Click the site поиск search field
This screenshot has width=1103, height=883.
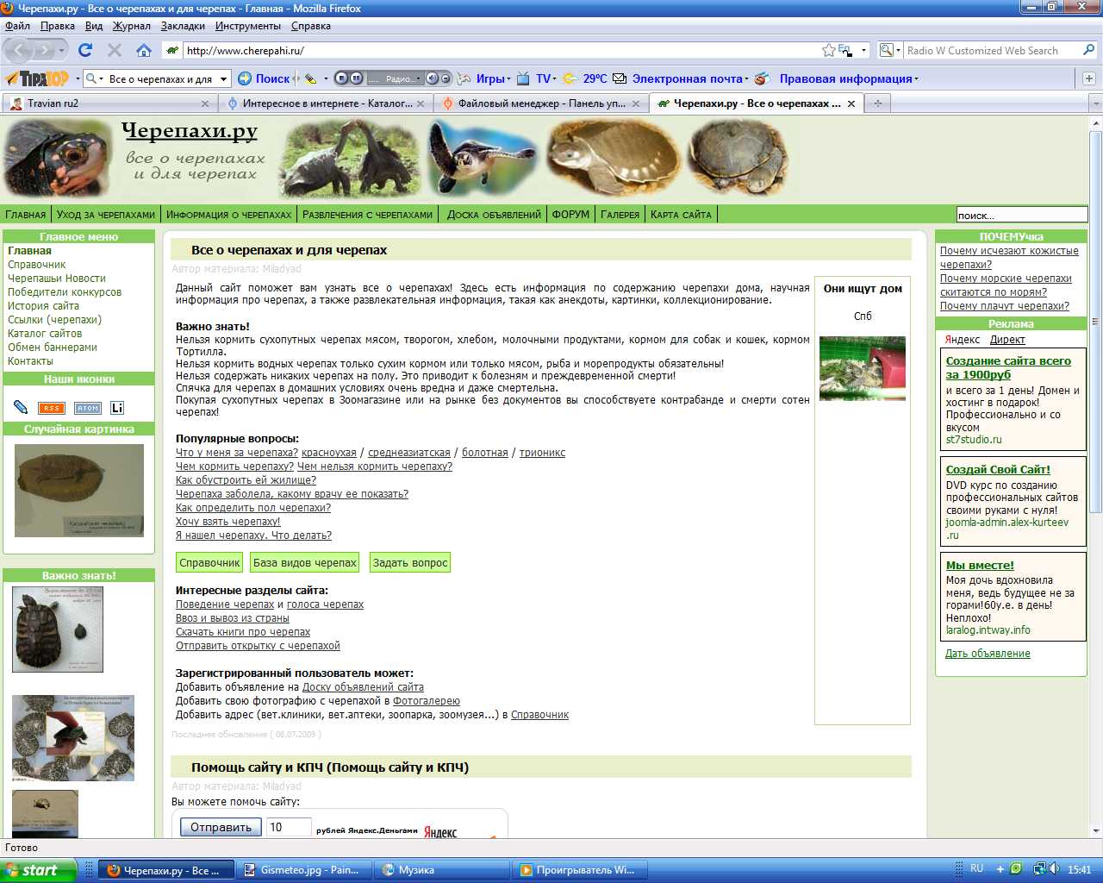tap(1021, 216)
